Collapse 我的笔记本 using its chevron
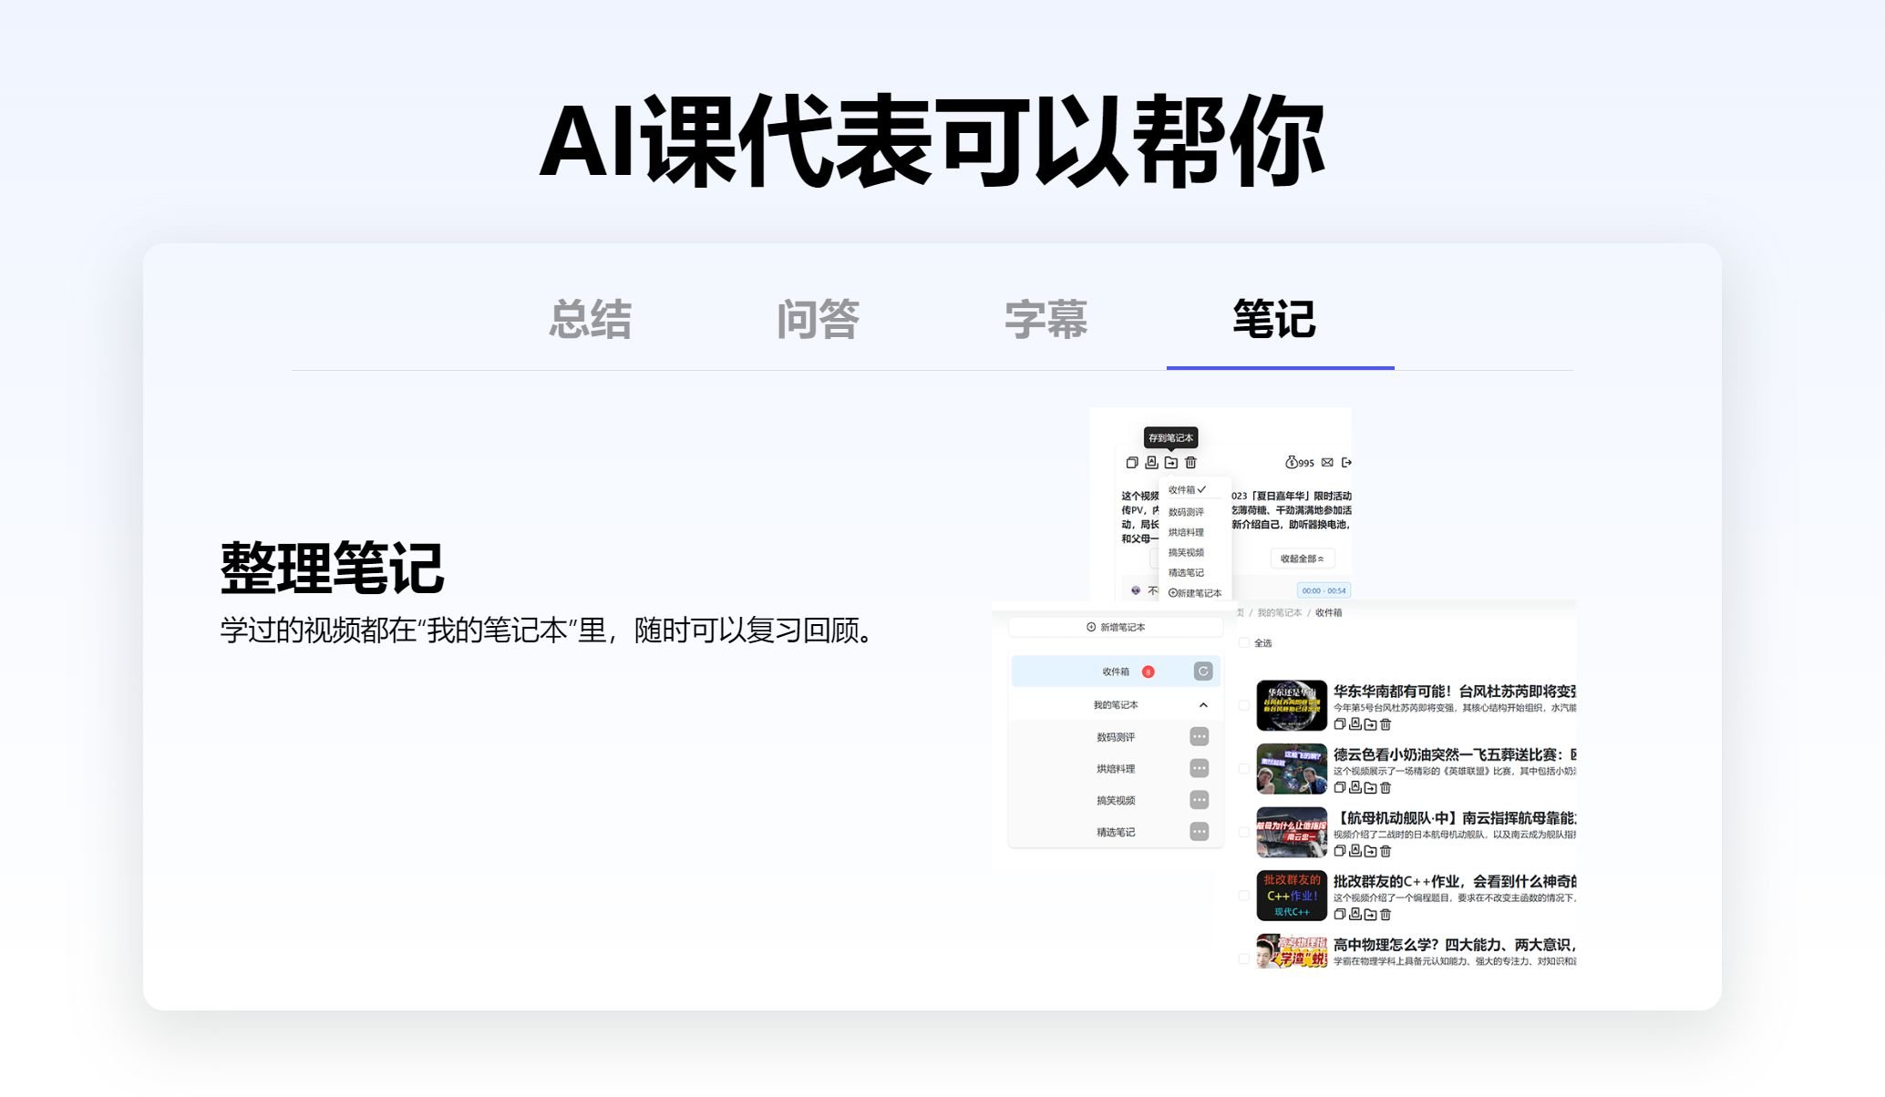The width and height of the screenshot is (1885, 1097). coord(1203,706)
